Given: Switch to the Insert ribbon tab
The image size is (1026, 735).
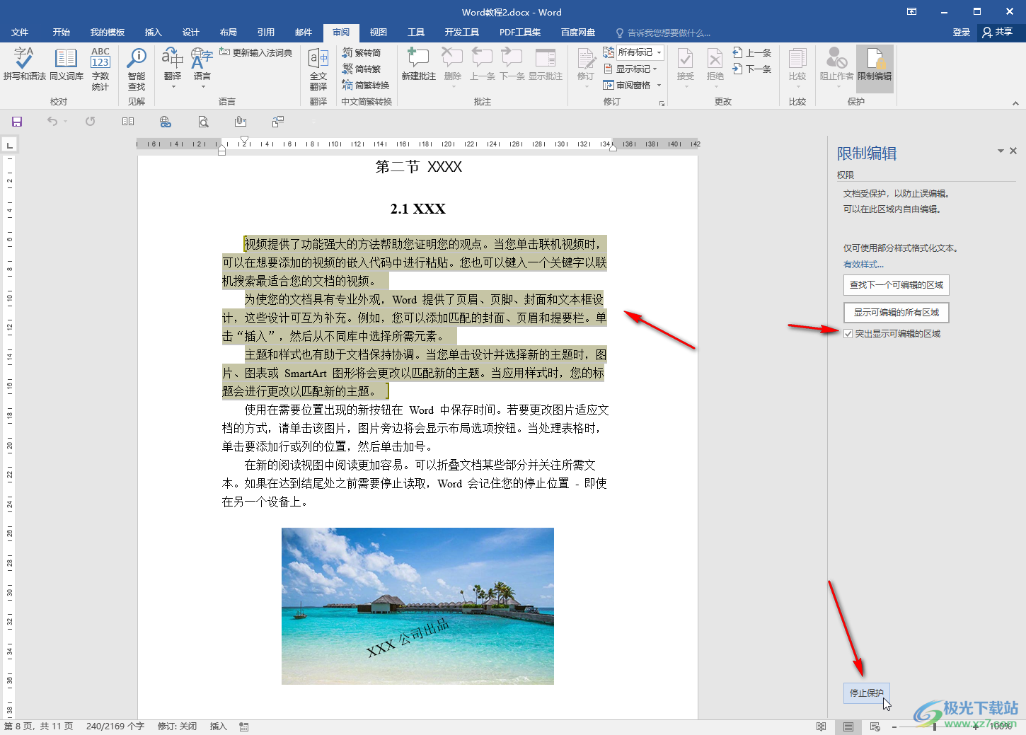Looking at the screenshot, I should pyautogui.click(x=153, y=33).
